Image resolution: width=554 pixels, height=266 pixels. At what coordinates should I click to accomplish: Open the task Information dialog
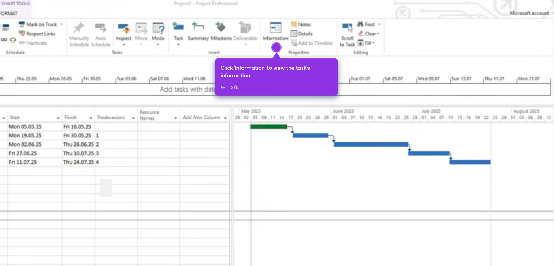pyautogui.click(x=275, y=31)
